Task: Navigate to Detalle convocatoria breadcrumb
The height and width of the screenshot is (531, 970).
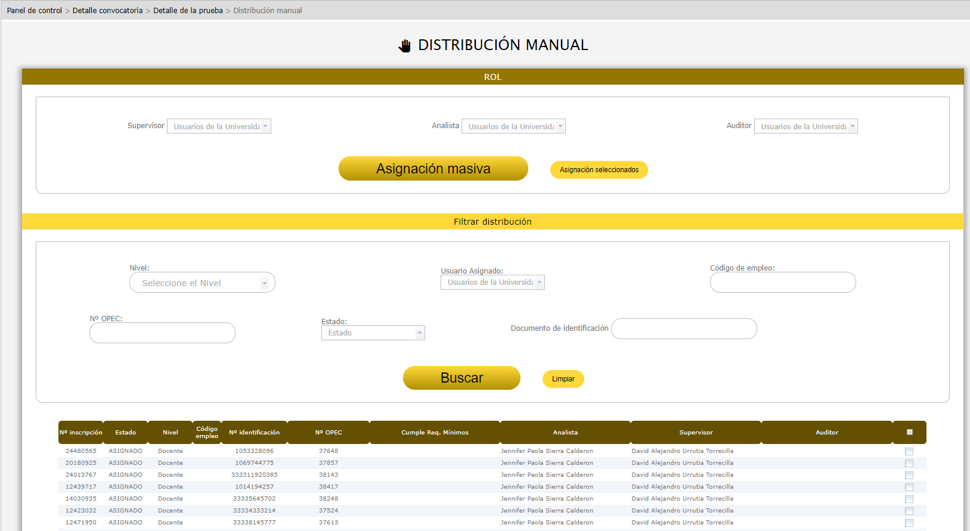Action: click(x=107, y=11)
